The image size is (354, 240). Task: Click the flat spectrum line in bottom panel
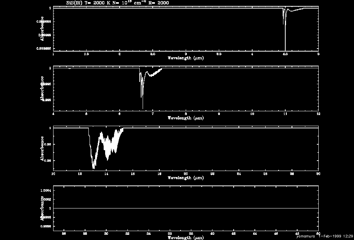(x=186, y=208)
